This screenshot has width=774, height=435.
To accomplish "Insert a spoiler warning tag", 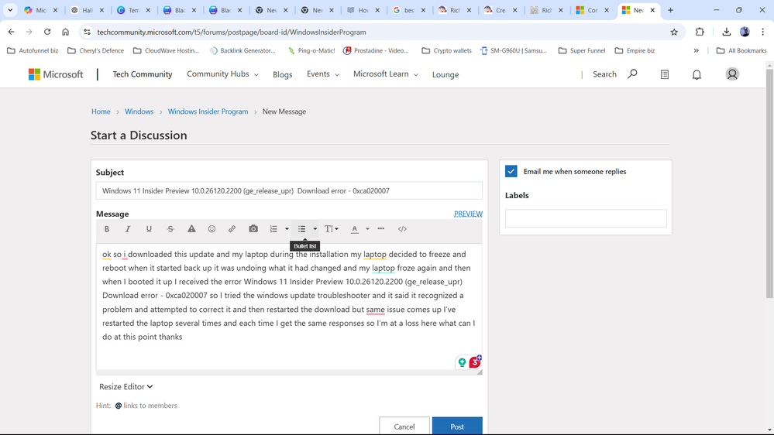I will (191, 229).
